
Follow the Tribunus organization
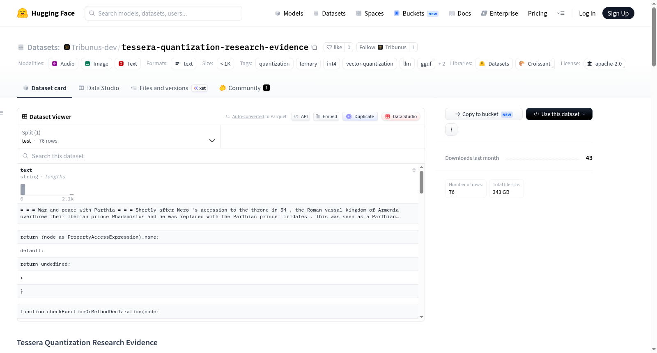(x=383, y=47)
